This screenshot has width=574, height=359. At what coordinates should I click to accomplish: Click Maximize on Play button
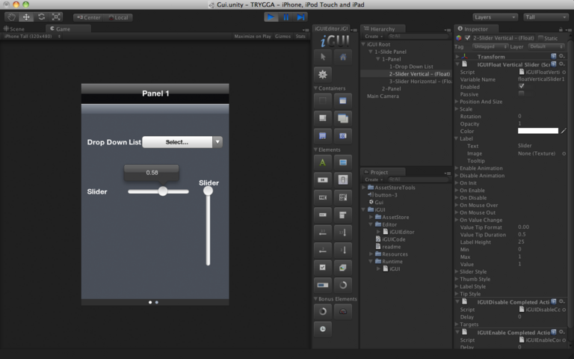tap(253, 36)
